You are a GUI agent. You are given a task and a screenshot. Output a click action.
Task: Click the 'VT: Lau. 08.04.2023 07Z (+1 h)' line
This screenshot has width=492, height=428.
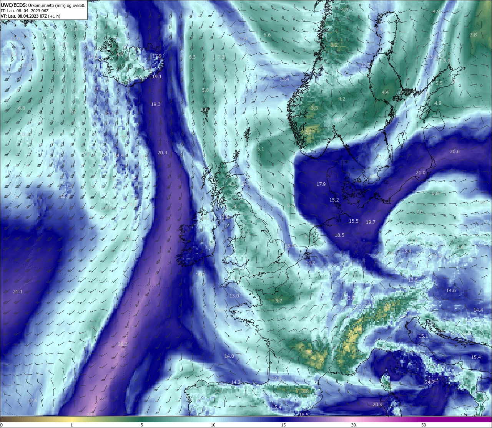pos(31,16)
